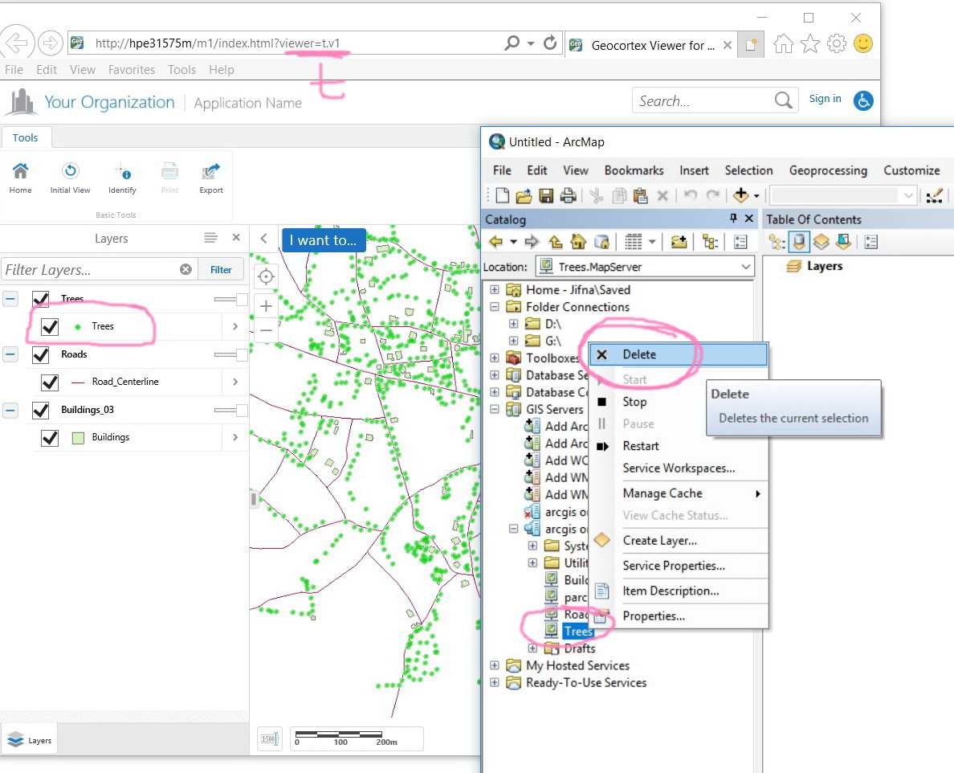Click the accessibility icon beside Sign in
954x773 pixels.
863,100
